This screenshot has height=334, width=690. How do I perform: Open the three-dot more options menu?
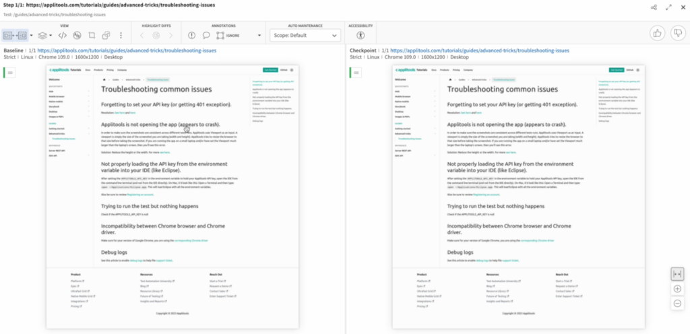click(121, 35)
